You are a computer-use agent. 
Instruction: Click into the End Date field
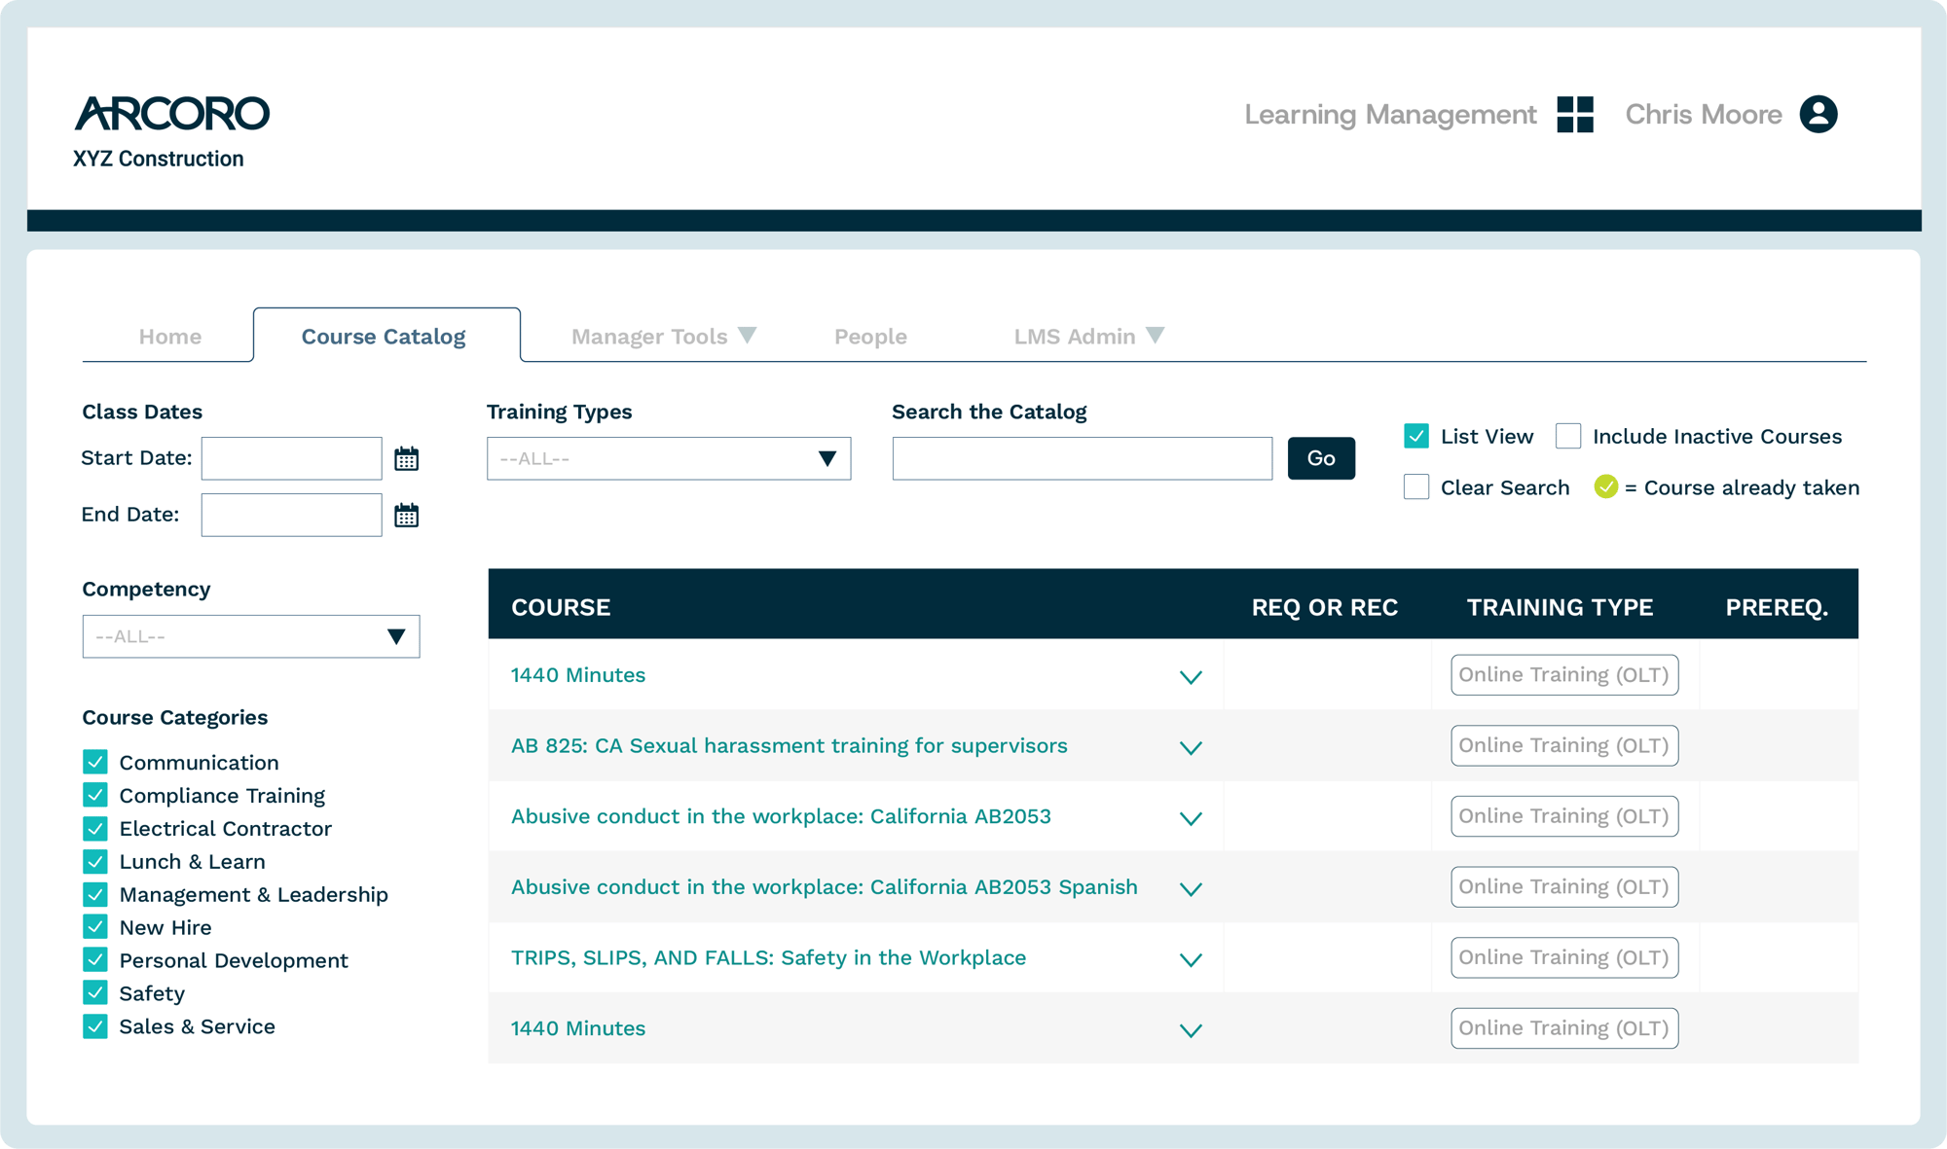pos(292,515)
